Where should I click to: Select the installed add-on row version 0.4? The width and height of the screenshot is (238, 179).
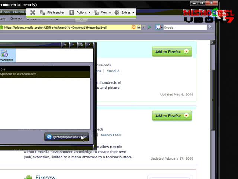tap(45, 72)
